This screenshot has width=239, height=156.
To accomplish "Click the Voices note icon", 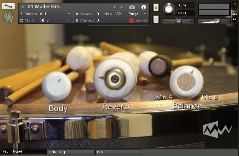I will tap(77, 14).
